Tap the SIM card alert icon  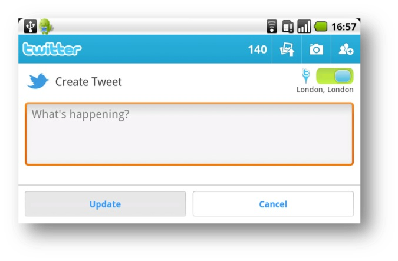click(x=288, y=27)
